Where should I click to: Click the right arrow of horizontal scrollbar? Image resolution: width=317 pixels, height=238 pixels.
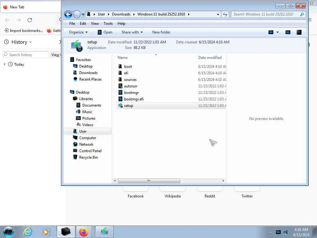point(223,181)
